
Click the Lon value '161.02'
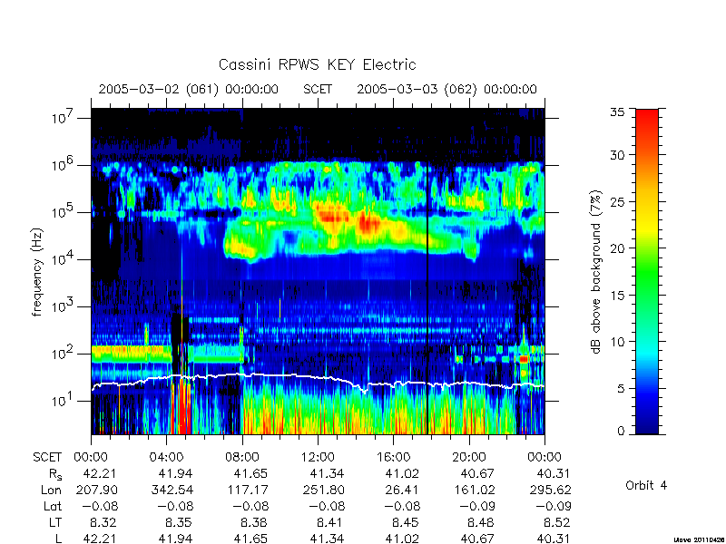pos(474,490)
